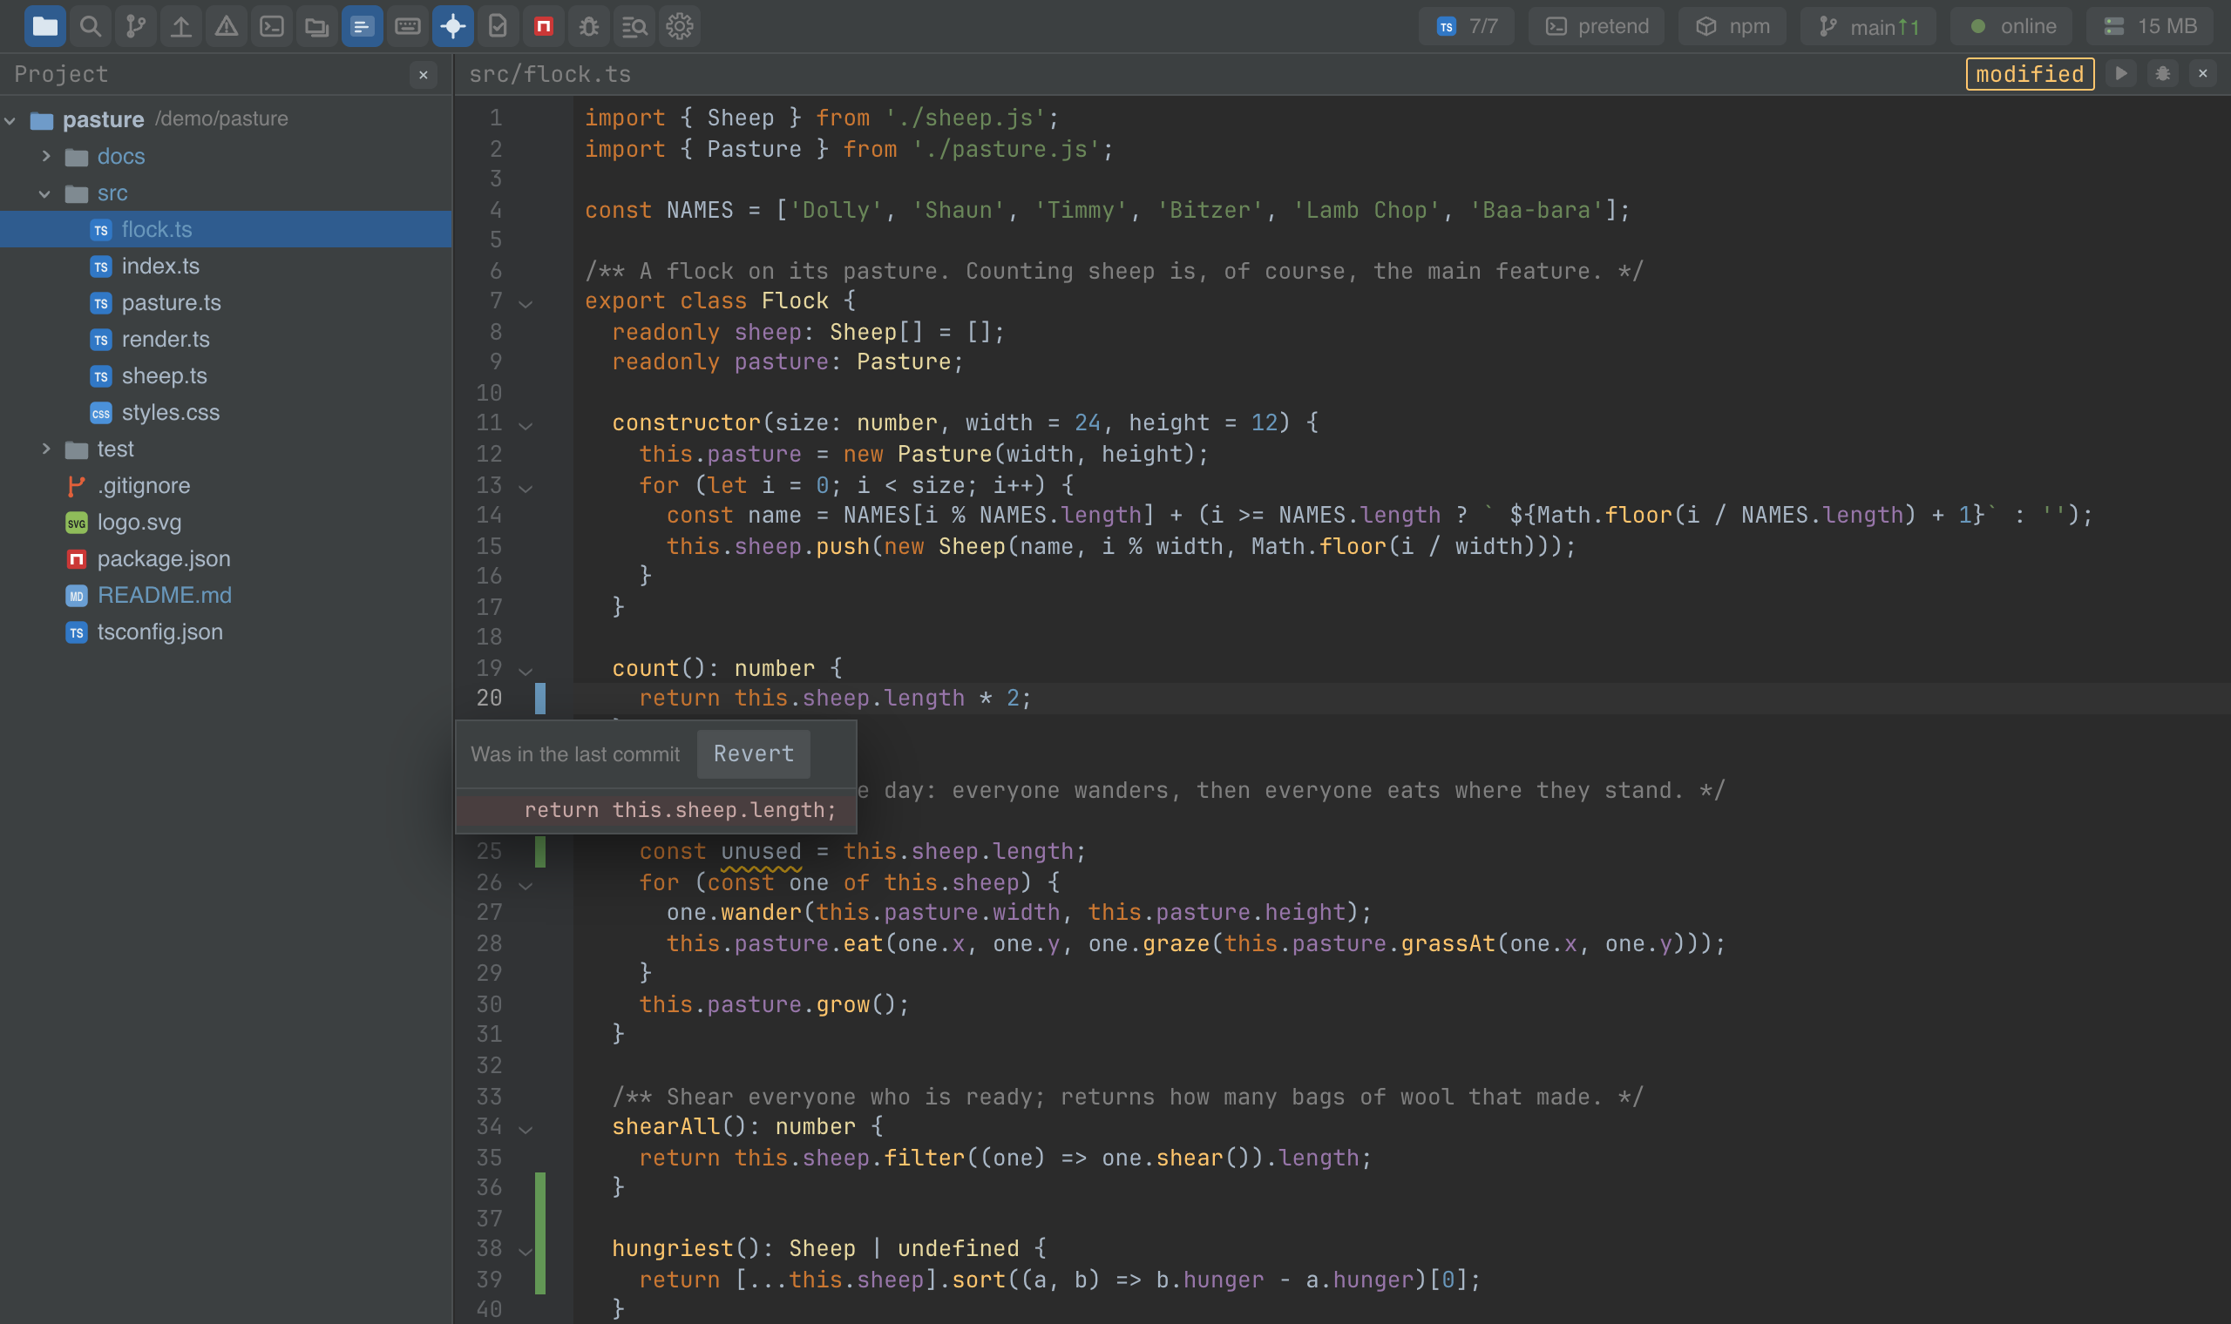Expand the test folder
This screenshot has height=1324, width=2231.
[x=46, y=449]
